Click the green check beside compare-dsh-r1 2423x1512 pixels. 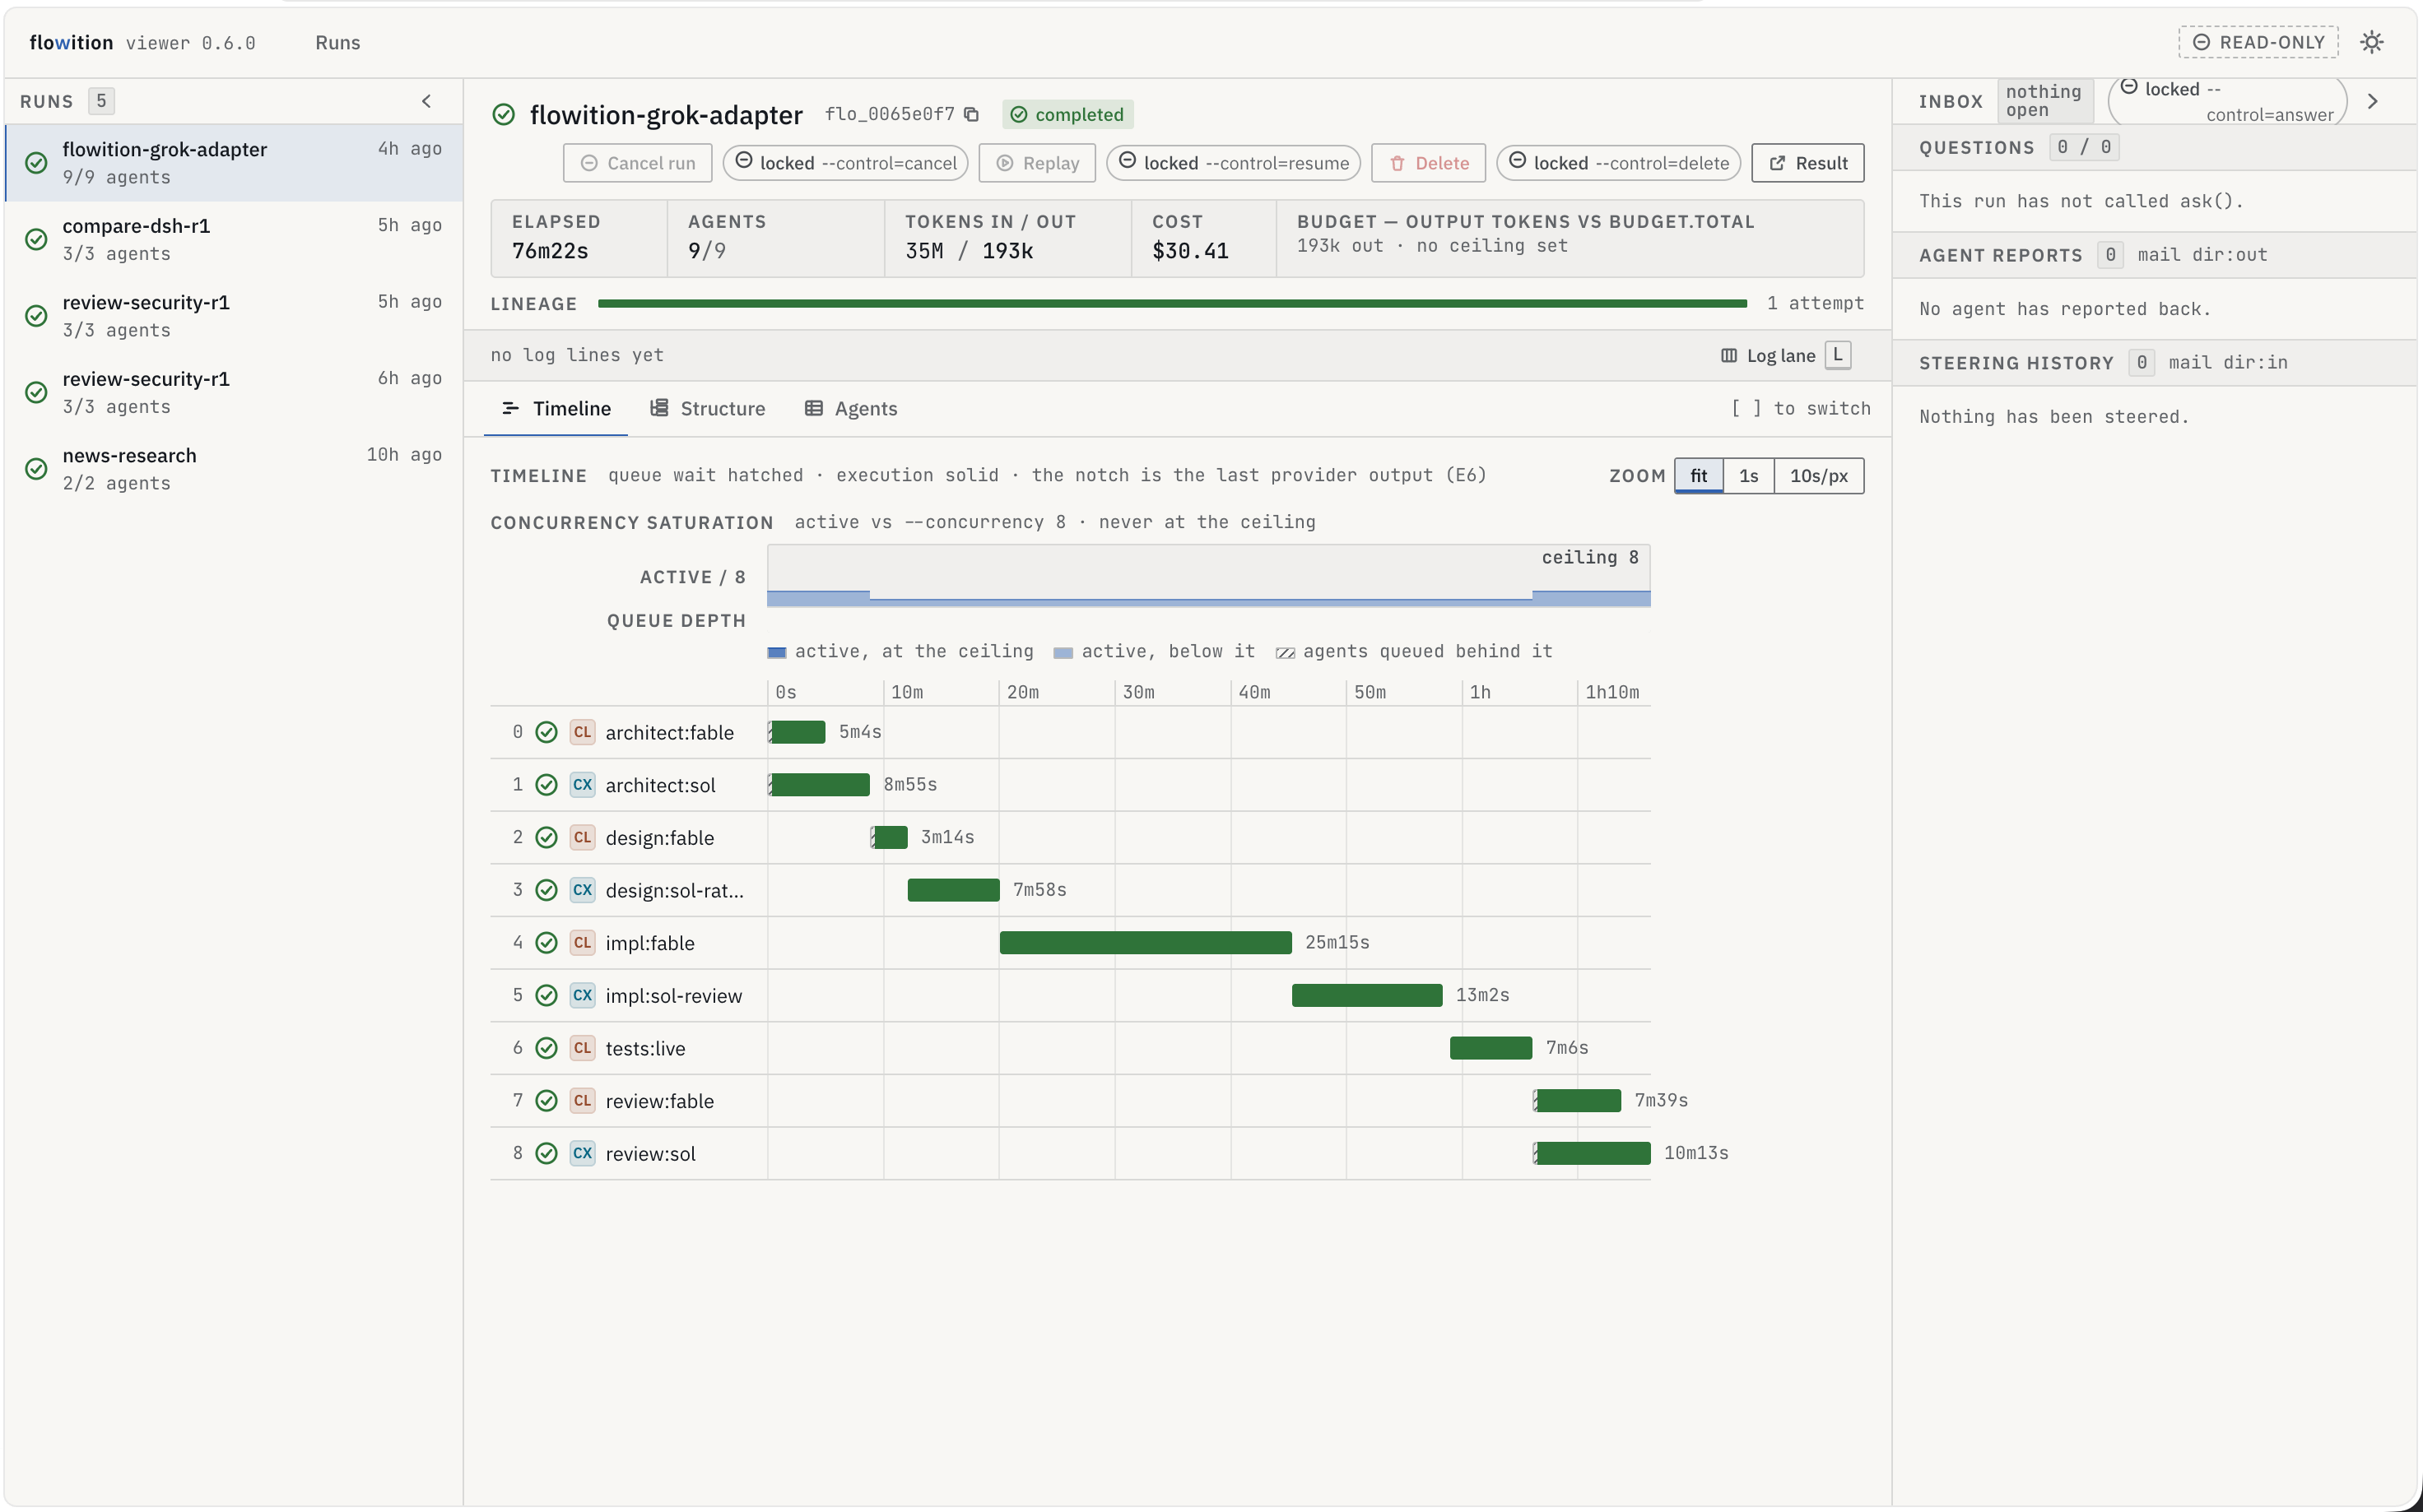(36, 240)
